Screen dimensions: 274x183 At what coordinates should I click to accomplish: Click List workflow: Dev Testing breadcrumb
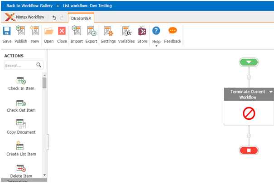tap(87, 6)
